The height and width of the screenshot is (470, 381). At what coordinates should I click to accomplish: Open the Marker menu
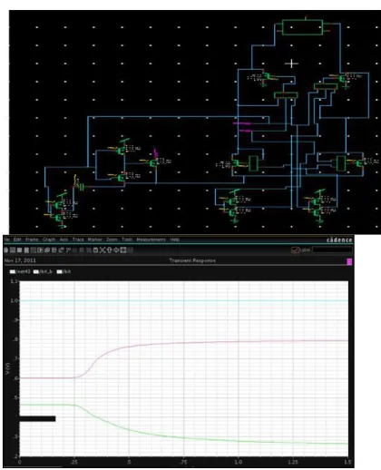[95, 240]
